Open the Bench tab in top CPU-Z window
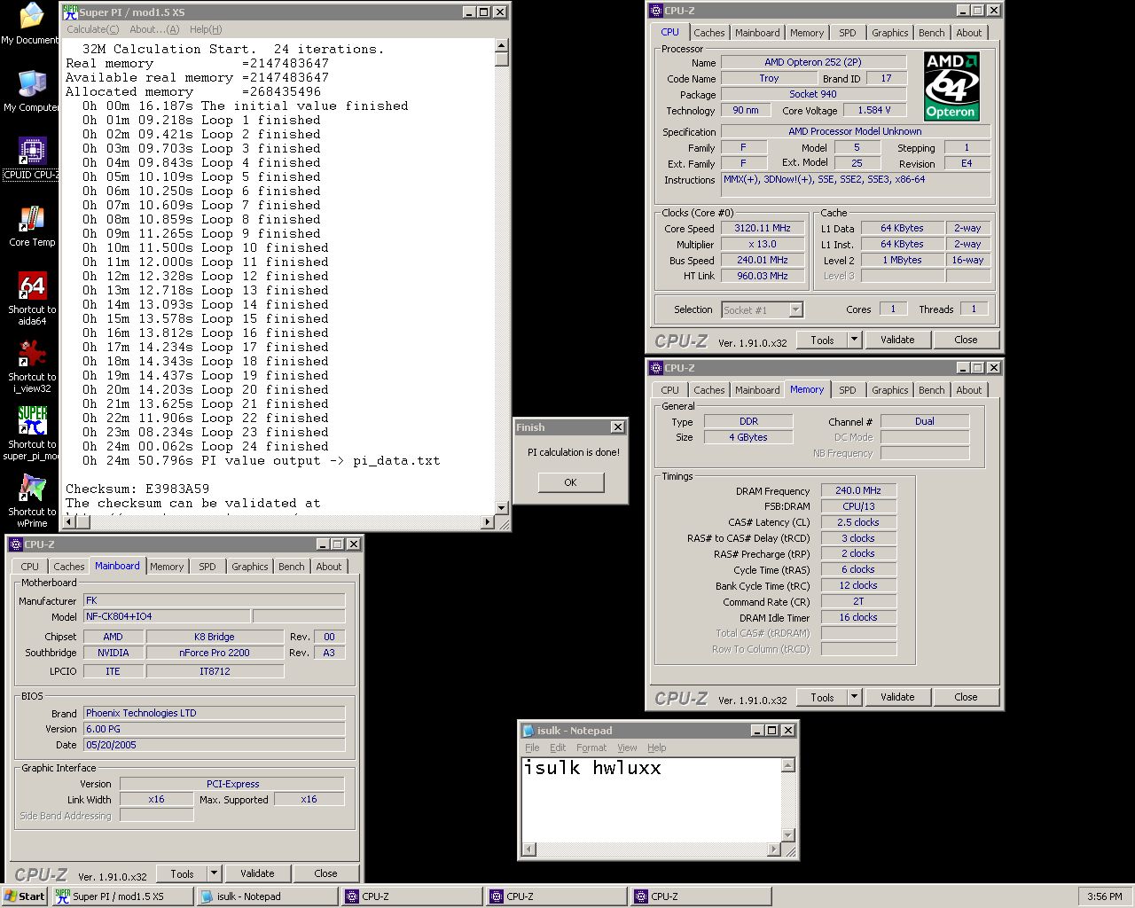The image size is (1135, 908). (931, 33)
